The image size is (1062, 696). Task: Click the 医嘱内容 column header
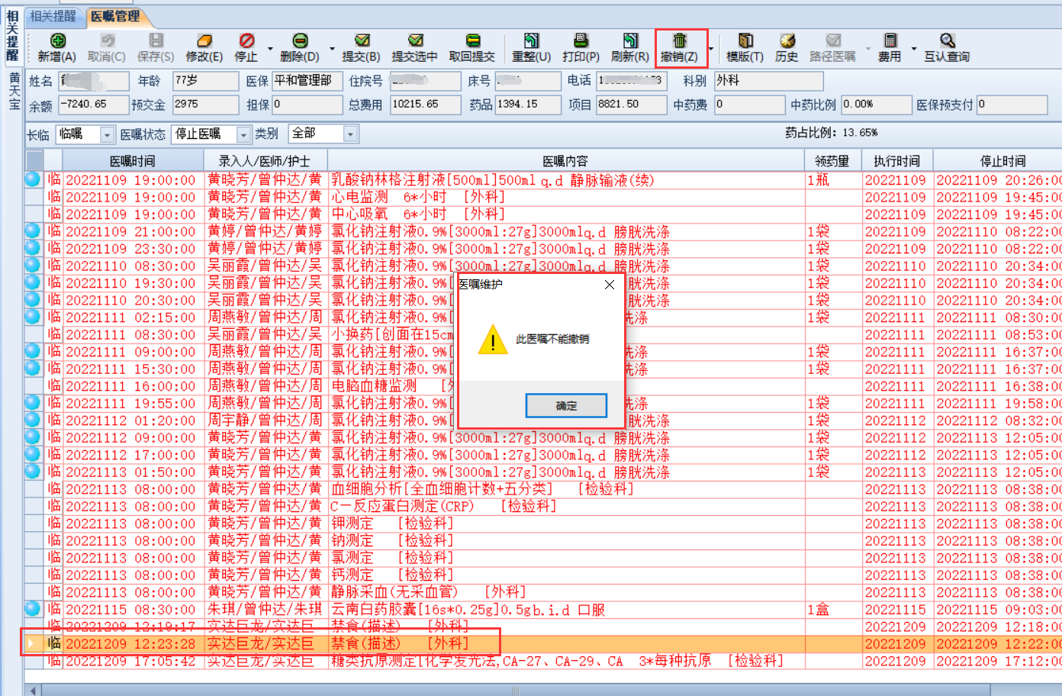pos(565,161)
